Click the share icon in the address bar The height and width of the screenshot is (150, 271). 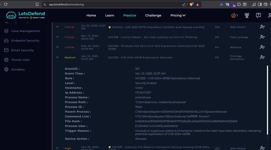pos(184,5)
